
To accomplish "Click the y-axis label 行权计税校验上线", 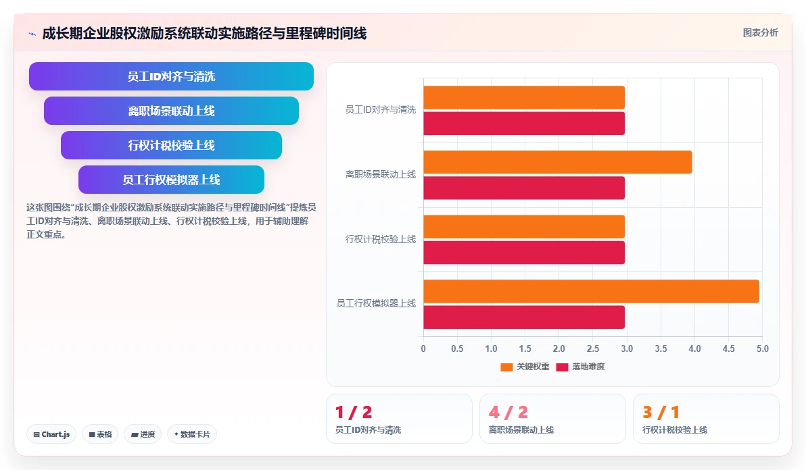I will (x=381, y=239).
